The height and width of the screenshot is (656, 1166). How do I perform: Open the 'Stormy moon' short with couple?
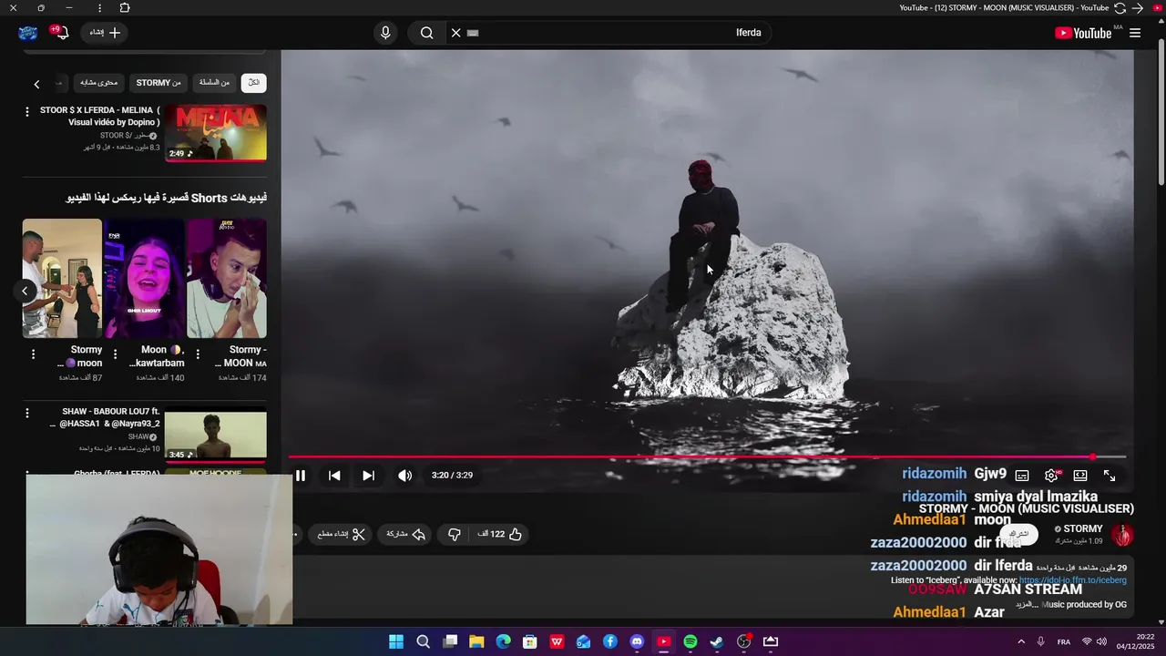(x=62, y=278)
